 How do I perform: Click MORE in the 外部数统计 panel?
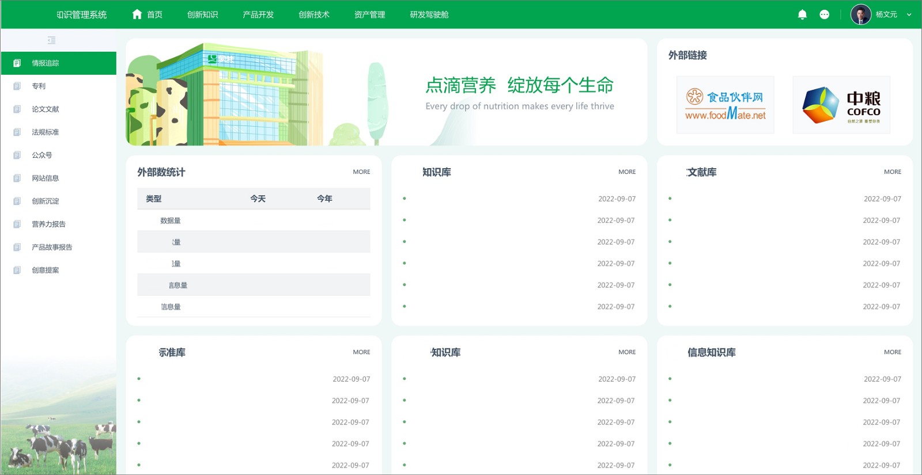coord(361,172)
